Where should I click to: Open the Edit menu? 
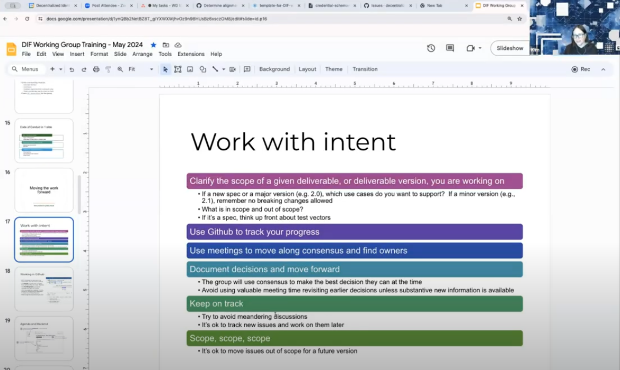(41, 54)
